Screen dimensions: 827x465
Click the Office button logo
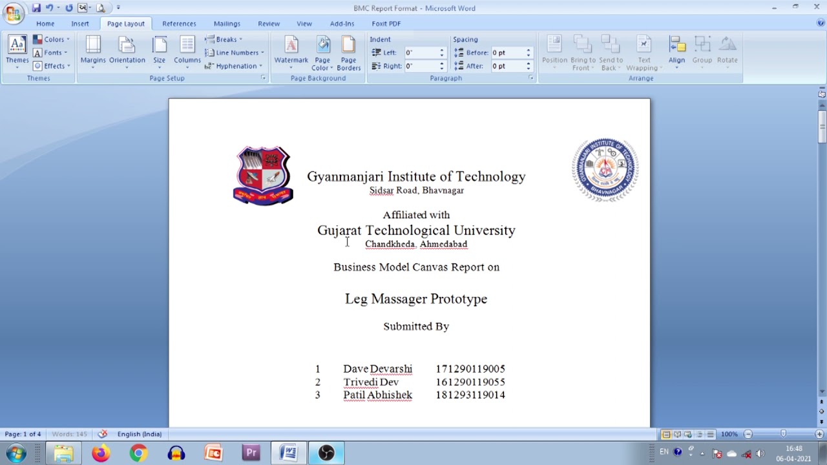13,12
